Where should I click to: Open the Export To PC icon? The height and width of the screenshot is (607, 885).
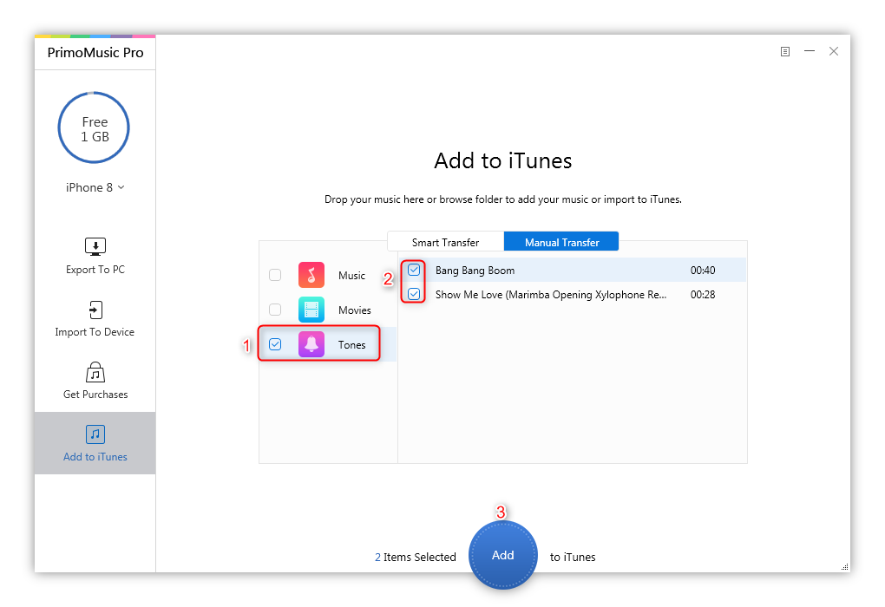(95, 246)
